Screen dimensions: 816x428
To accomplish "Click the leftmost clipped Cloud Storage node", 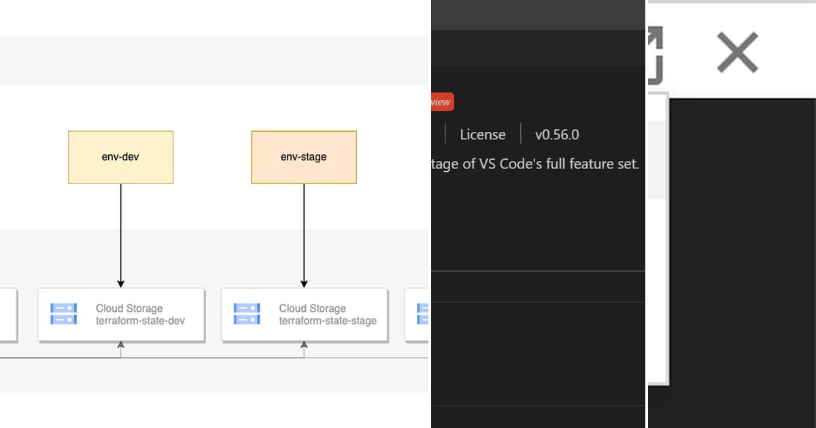I will 7,315.
